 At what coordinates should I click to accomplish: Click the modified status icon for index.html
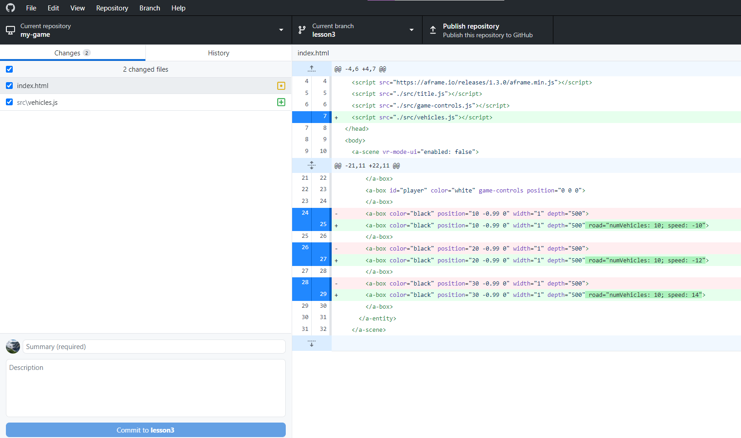281,86
